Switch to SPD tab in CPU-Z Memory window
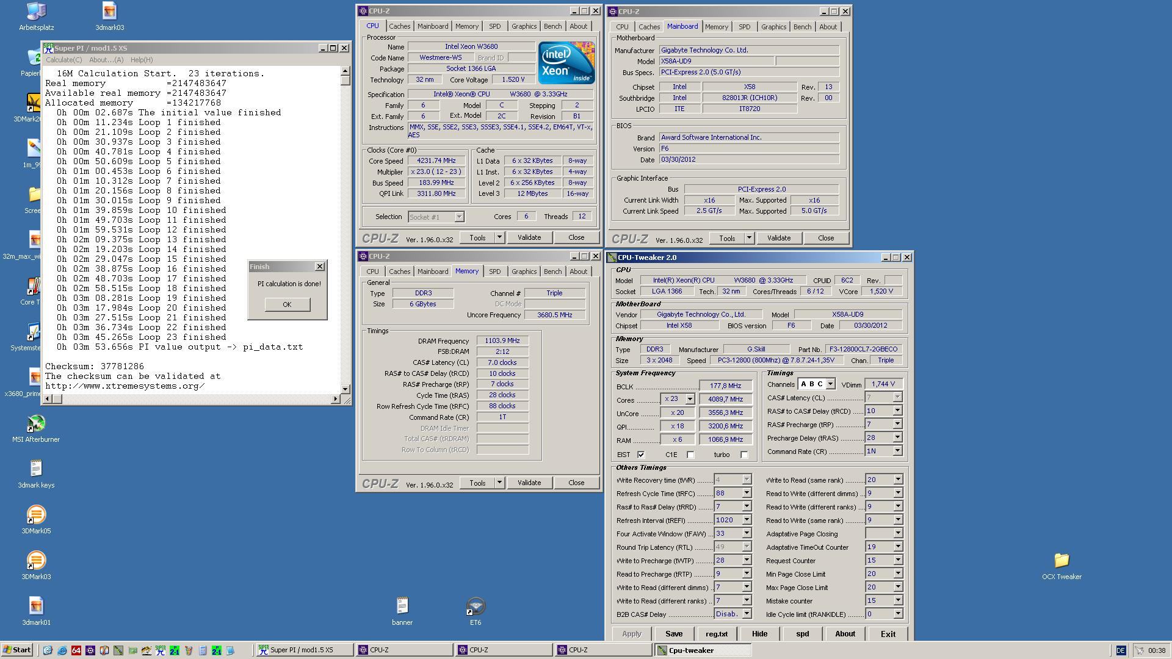1172x659 pixels. click(x=494, y=272)
